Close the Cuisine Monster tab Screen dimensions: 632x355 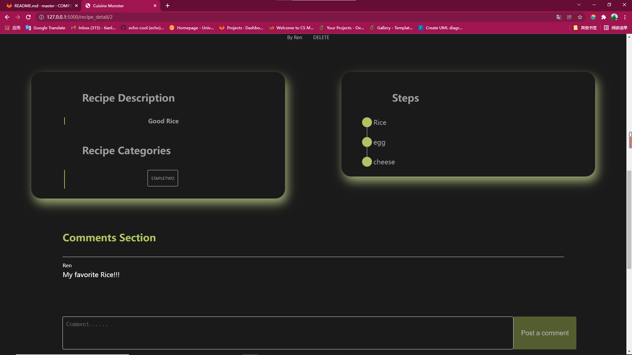(155, 6)
